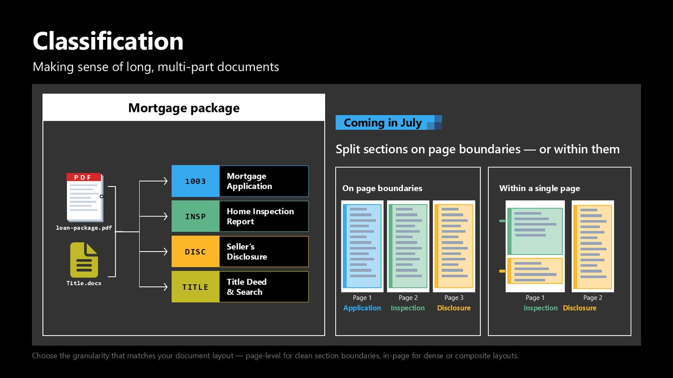
Task: Click the green Page 2 Inspection thumbnail
Action: click(x=408, y=246)
